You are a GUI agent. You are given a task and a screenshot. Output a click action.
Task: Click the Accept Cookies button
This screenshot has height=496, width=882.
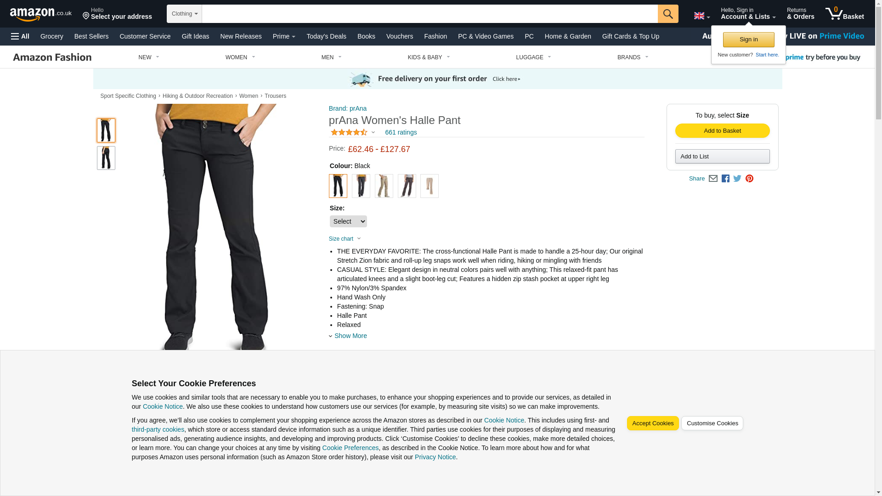(x=653, y=423)
